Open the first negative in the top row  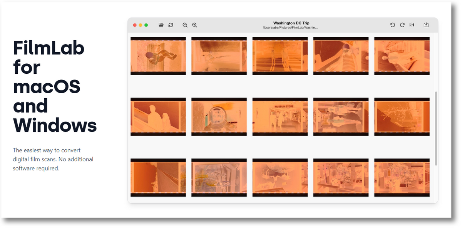point(158,56)
